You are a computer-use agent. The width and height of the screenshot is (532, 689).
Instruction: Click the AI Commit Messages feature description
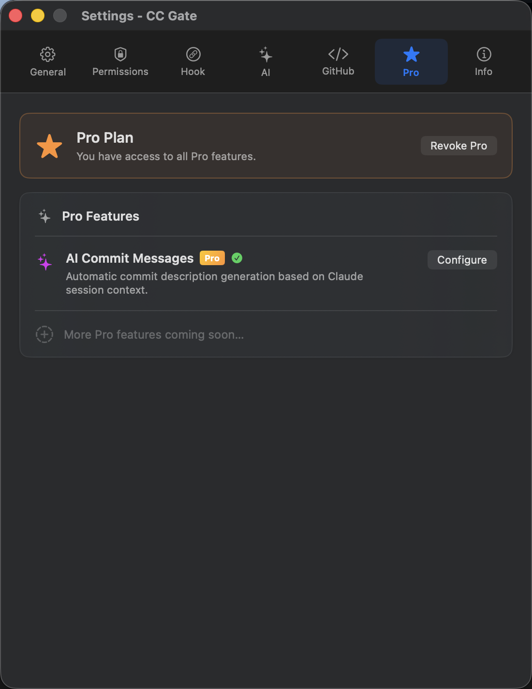(x=215, y=283)
